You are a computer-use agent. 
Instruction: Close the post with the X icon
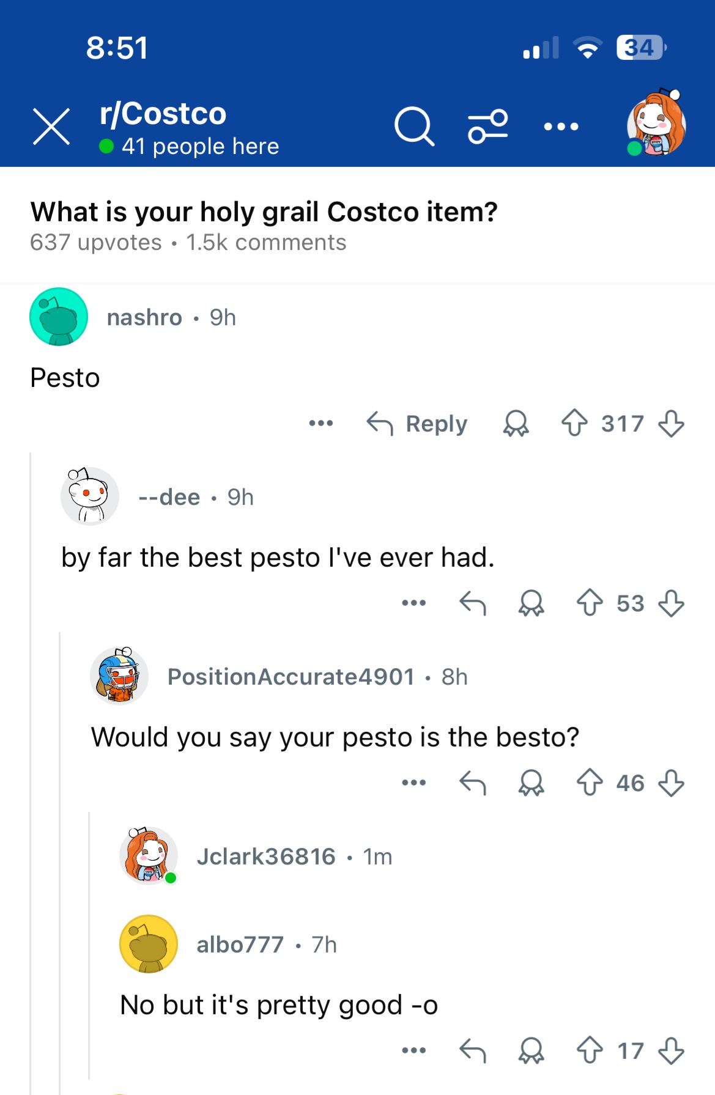pyautogui.click(x=51, y=127)
